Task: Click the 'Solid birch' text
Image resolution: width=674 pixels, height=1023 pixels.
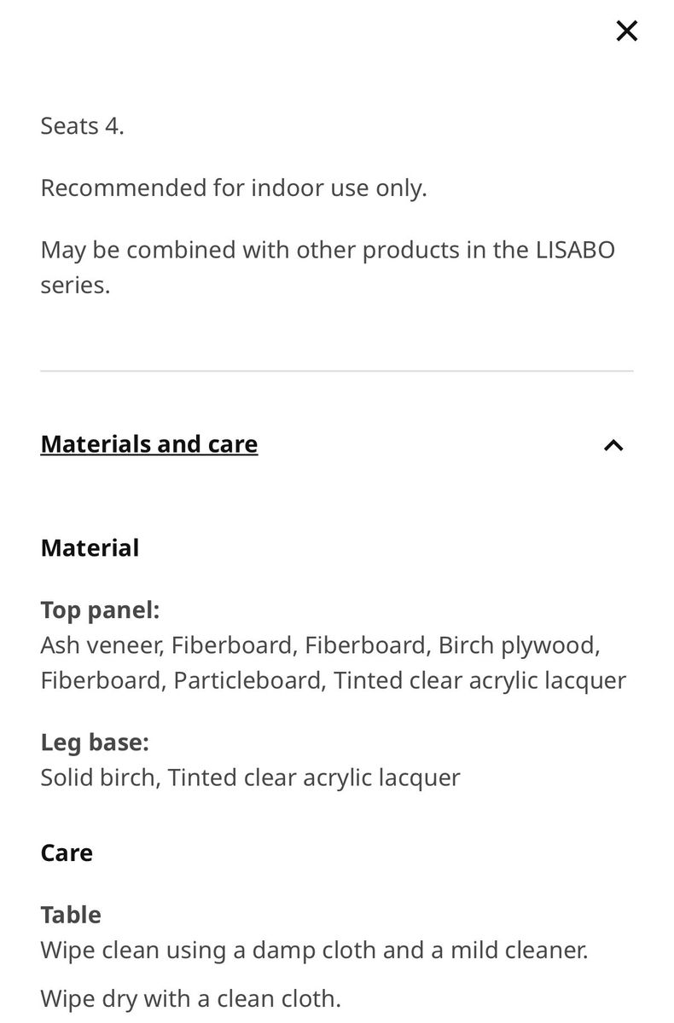Action: [x=98, y=777]
